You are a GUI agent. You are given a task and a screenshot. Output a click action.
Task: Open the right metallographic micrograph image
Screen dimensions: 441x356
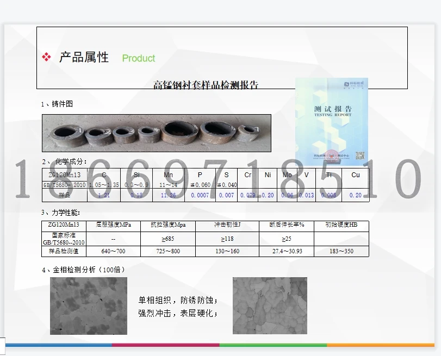tap(269, 305)
